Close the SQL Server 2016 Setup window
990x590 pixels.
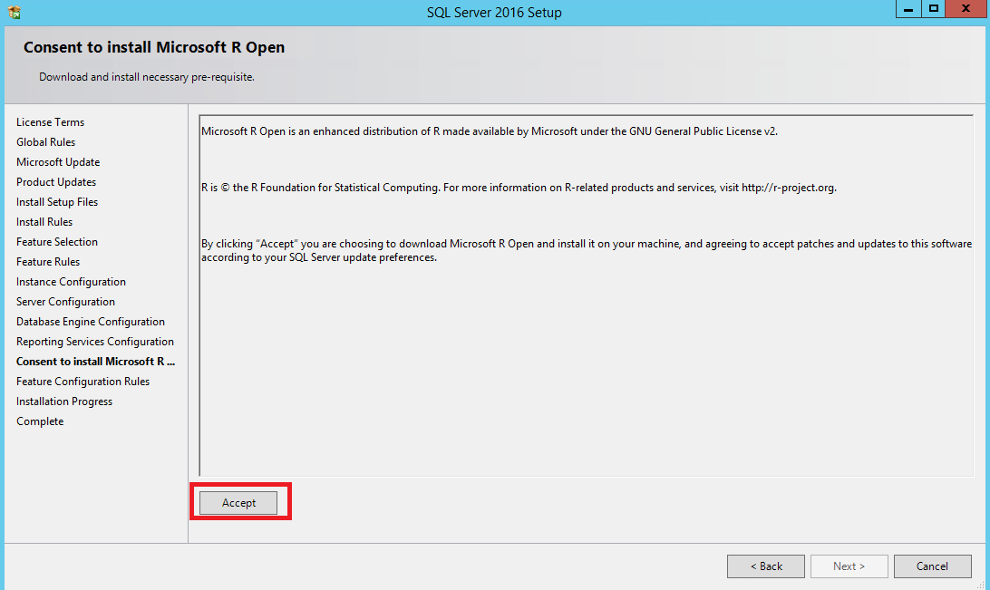tap(966, 9)
